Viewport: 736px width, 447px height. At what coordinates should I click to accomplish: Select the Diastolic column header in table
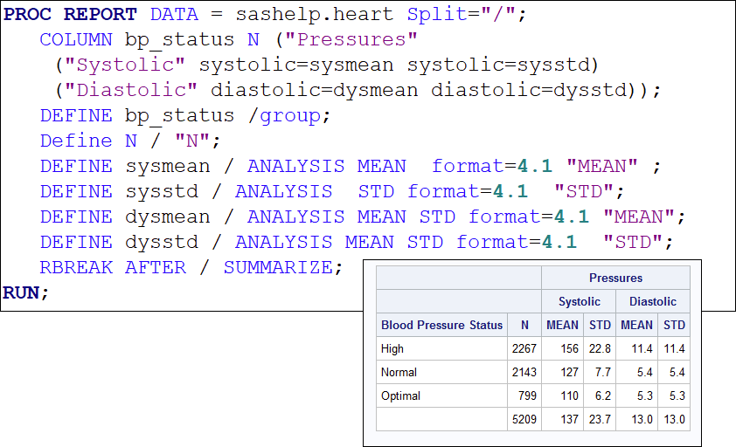click(x=653, y=301)
